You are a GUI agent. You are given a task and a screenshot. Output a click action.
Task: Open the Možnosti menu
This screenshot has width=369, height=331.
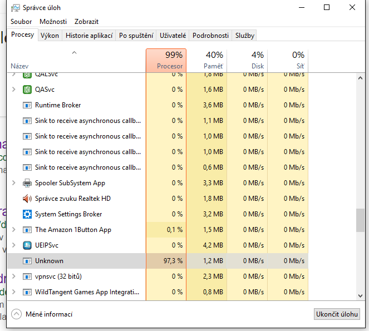(x=53, y=22)
